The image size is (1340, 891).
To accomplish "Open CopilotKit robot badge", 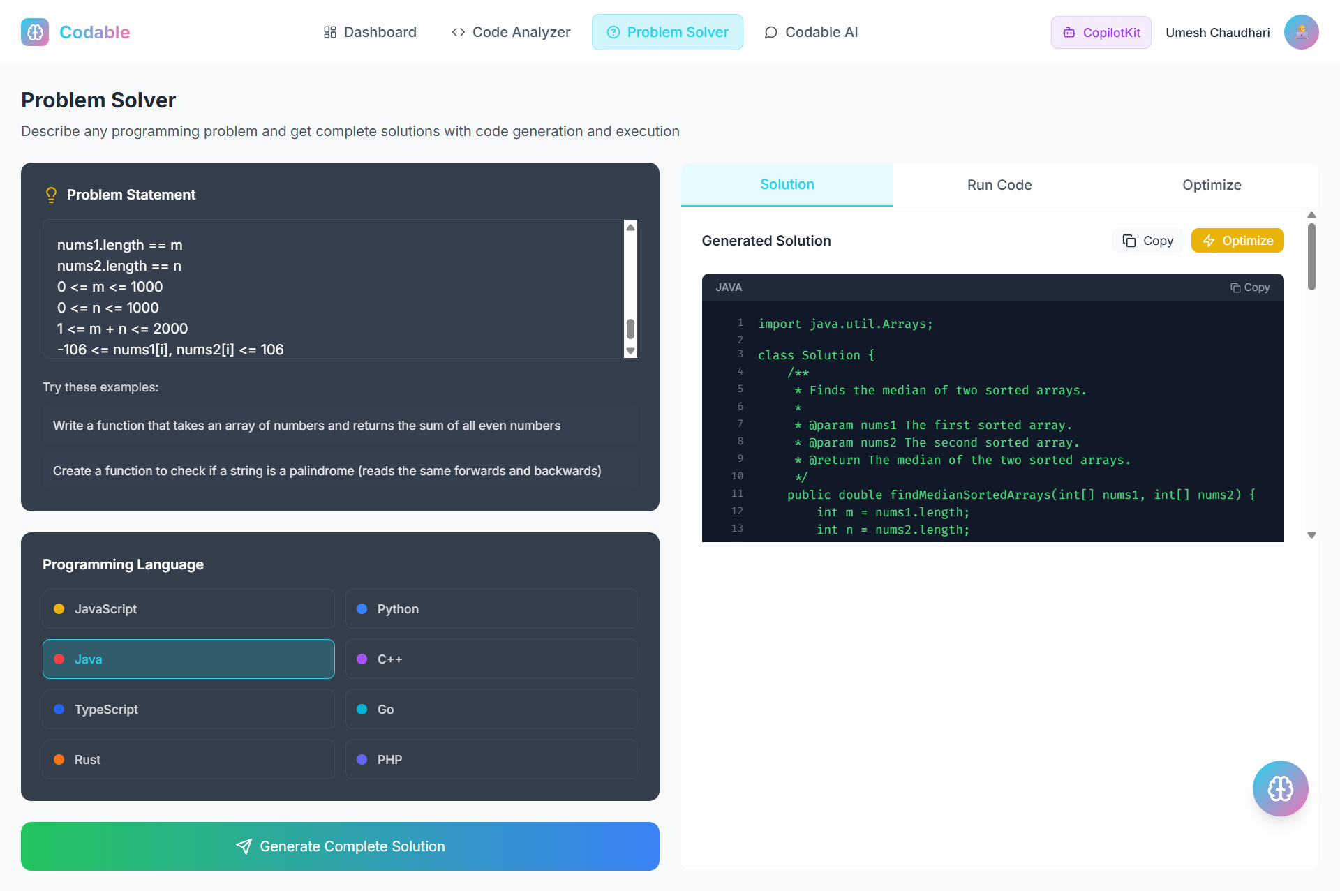I will point(1101,33).
